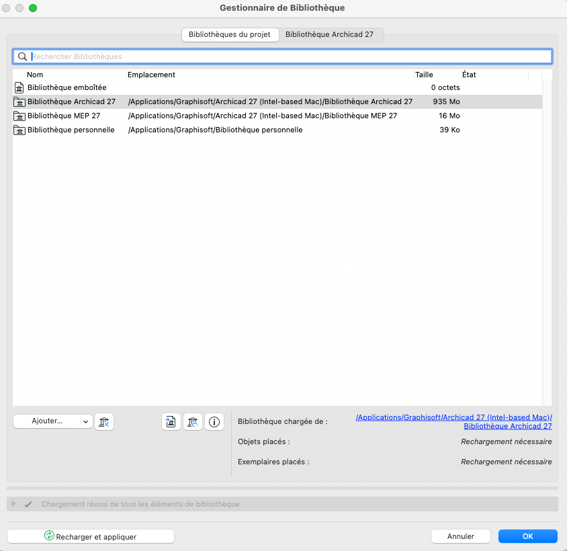
Task: Confirm with the OK button
Action: (x=528, y=536)
